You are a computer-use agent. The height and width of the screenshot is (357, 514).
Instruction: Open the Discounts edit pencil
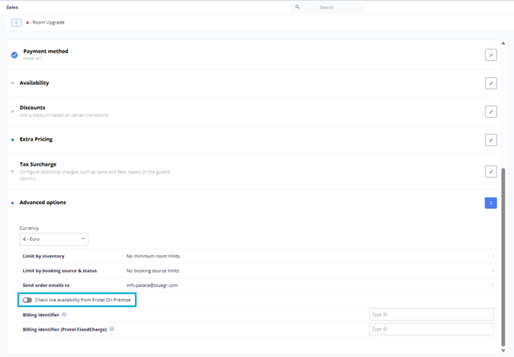point(490,111)
